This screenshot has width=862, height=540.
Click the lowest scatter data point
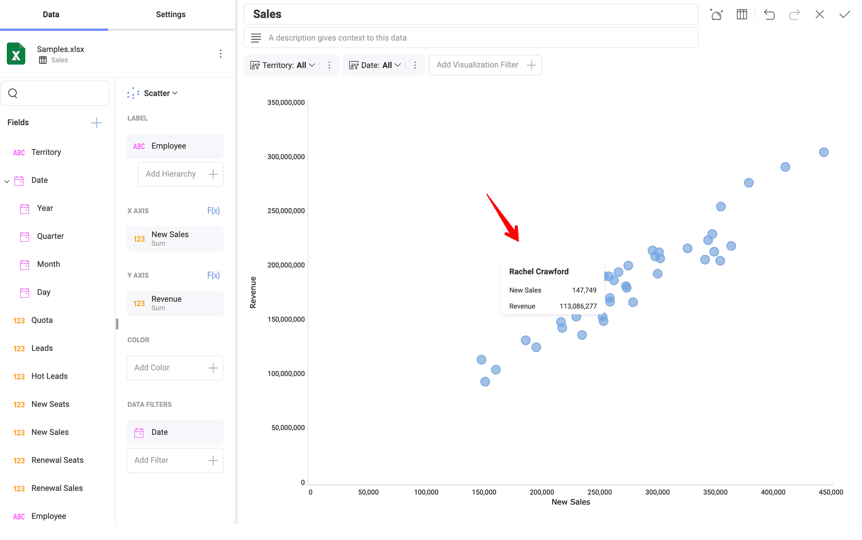point(485,382)
